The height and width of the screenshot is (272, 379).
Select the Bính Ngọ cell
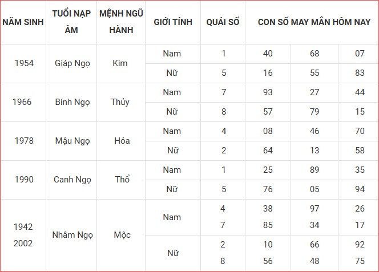(x=72, y=102)
